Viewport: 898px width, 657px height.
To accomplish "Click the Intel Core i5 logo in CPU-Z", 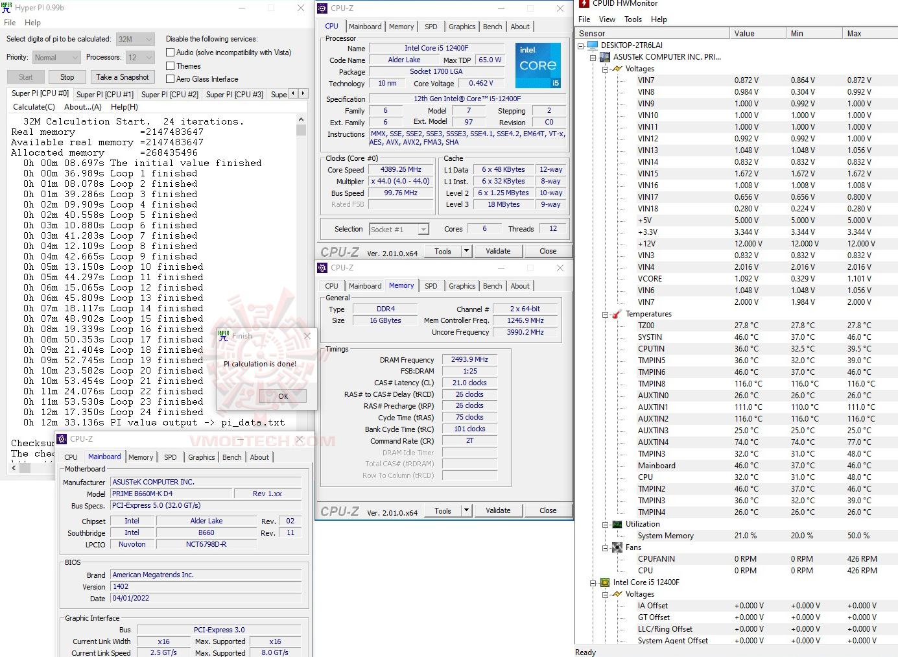I will [538, 65].
